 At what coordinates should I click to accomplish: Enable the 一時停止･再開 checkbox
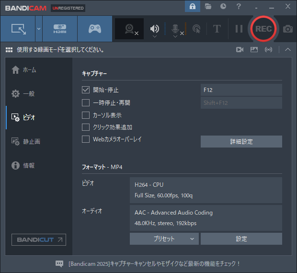86,103
